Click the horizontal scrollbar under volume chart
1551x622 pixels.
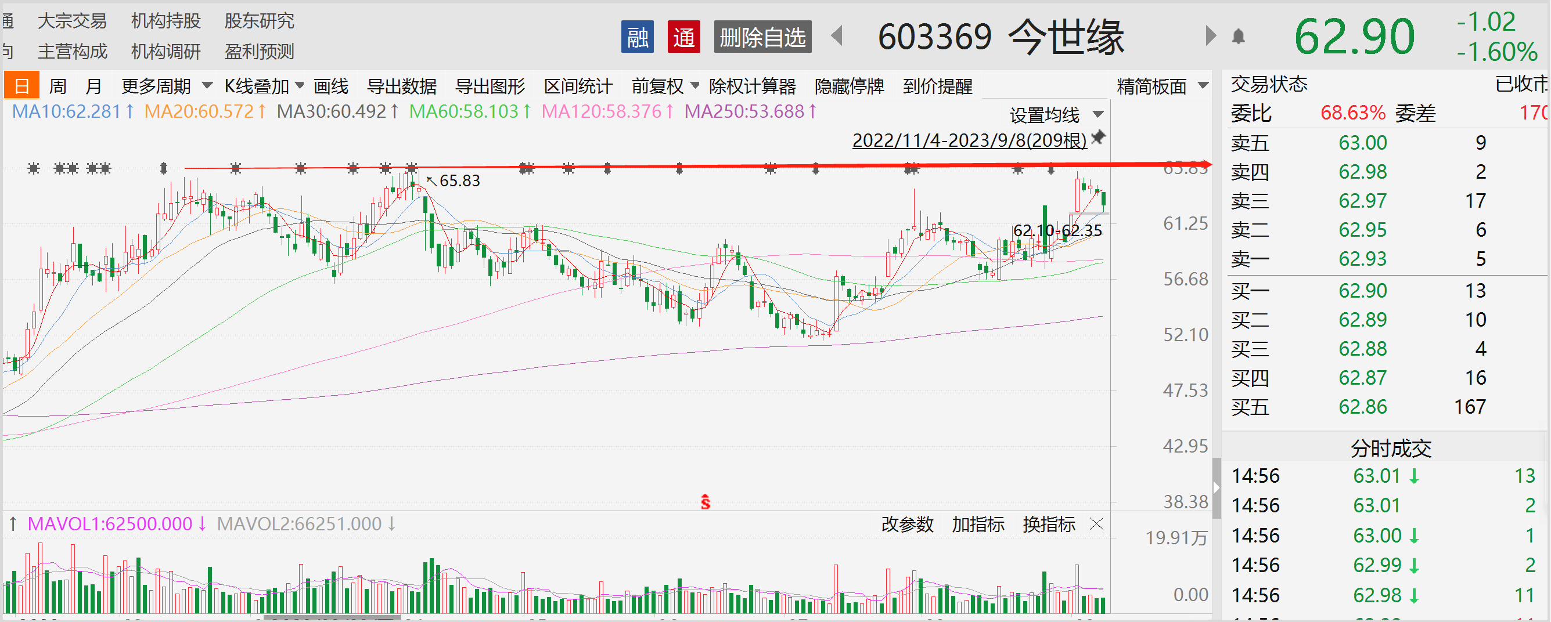332,617
